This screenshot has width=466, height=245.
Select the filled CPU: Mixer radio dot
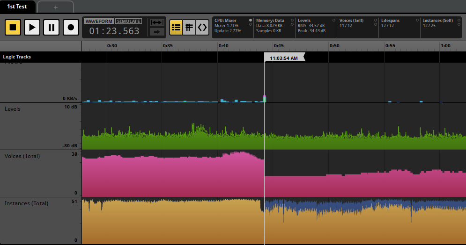(251, 20)
